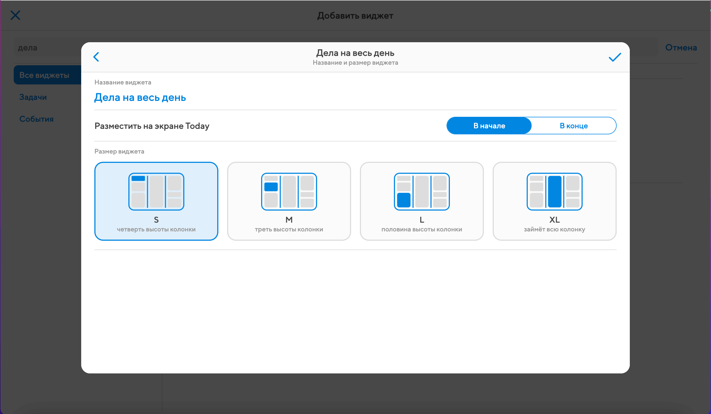Click the XL size layout icon
The width and height of the screenshot is (711, 414).
coord(554,191)
